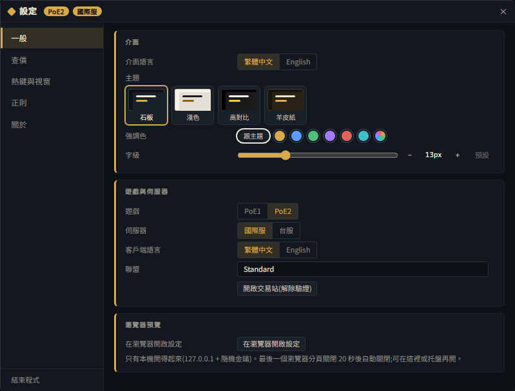The image size is (515, 391).
Task: Set interface language to English
Action: tap(298, 62)
